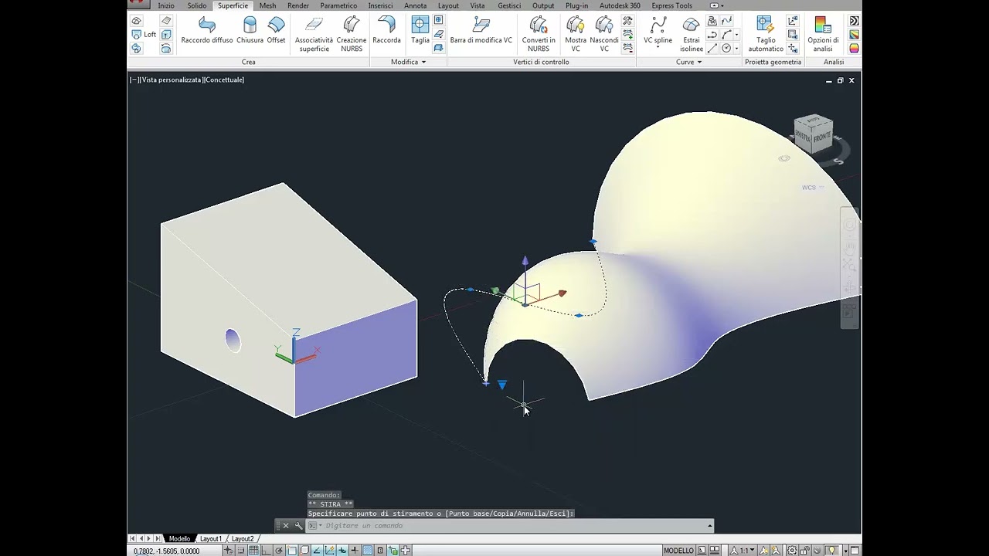989x556 pixels.
Task: Click the Sweep surface icon below Loft
Action: point(137,48)
